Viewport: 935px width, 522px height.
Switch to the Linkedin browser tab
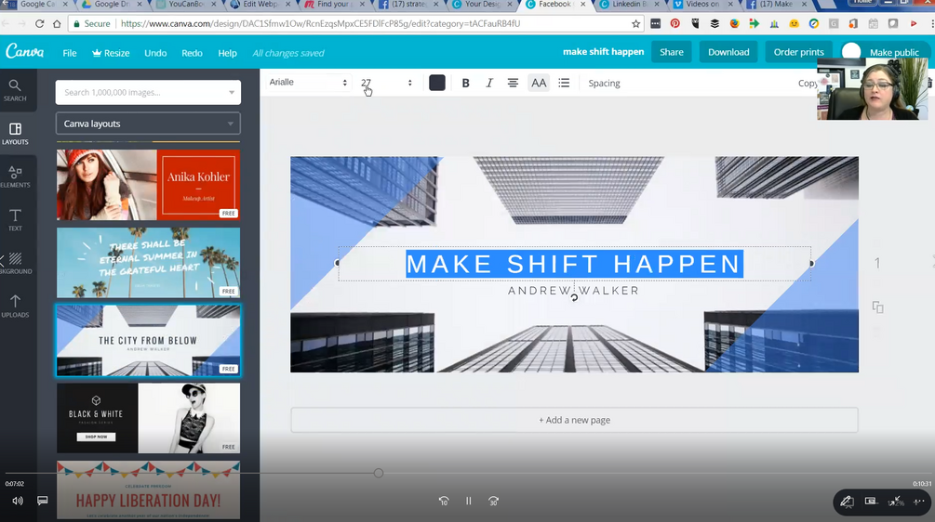tap(631, 4)
